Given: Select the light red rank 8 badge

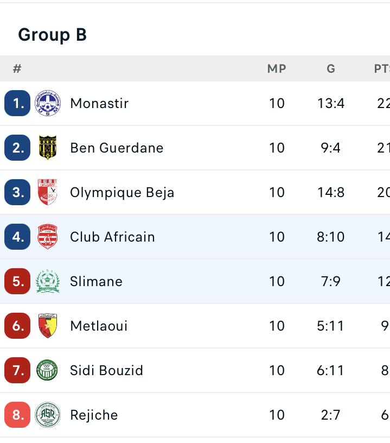Looking at the screenshot, I should click(17, 414).
